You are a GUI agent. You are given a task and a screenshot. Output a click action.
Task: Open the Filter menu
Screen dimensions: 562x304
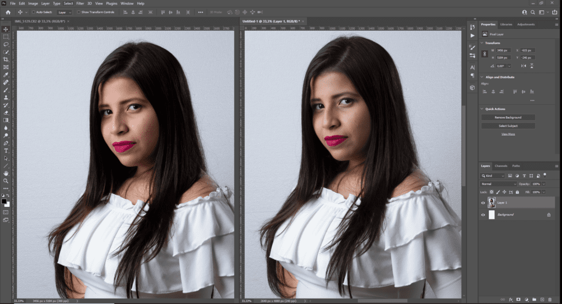[80, 3]
